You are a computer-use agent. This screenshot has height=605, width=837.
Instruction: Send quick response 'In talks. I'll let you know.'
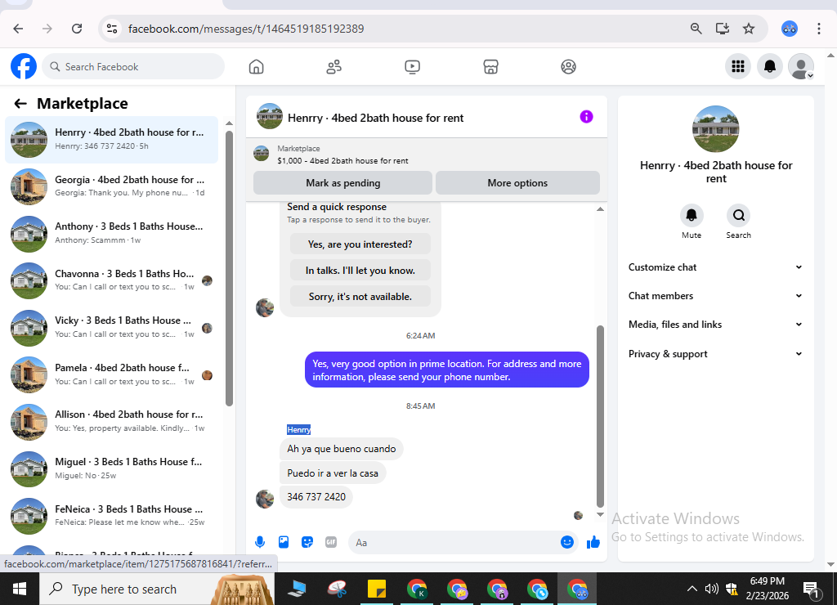(360, 270)
